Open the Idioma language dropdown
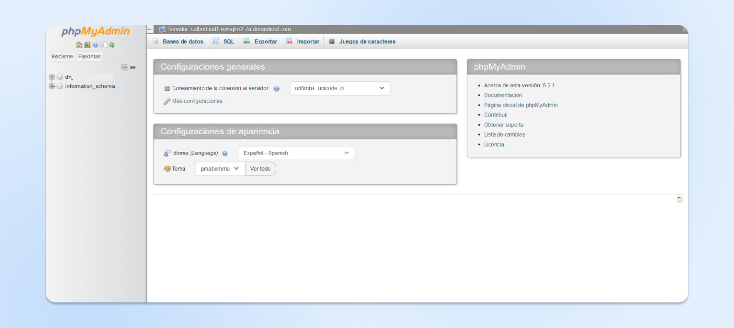The height and width of the screenshot is (328, 734). coord(296,153)
